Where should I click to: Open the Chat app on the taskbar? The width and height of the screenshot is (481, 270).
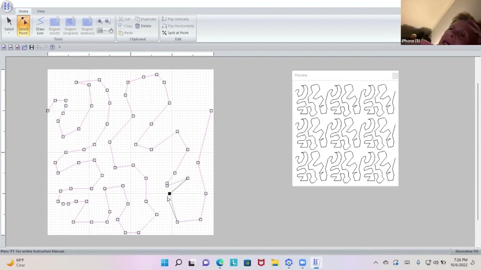[206, 262]
